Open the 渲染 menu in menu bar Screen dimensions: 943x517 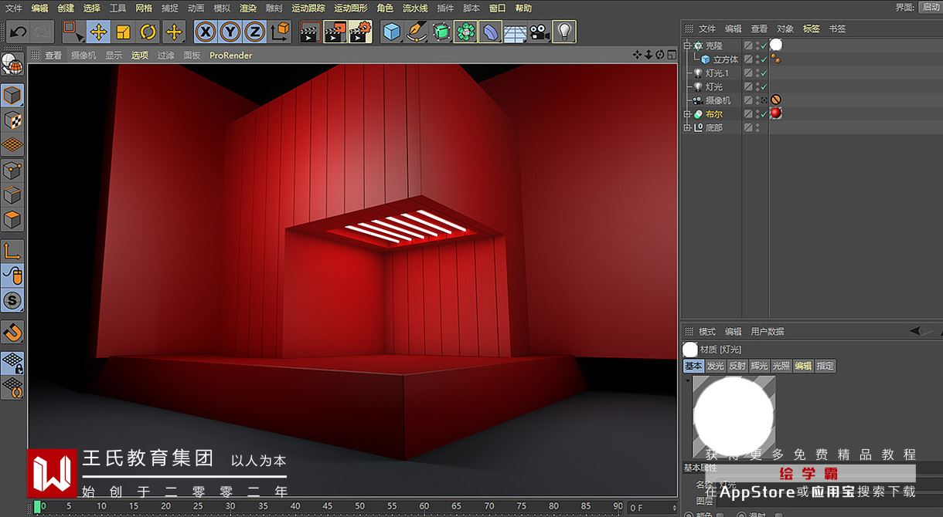click(247, 8)
